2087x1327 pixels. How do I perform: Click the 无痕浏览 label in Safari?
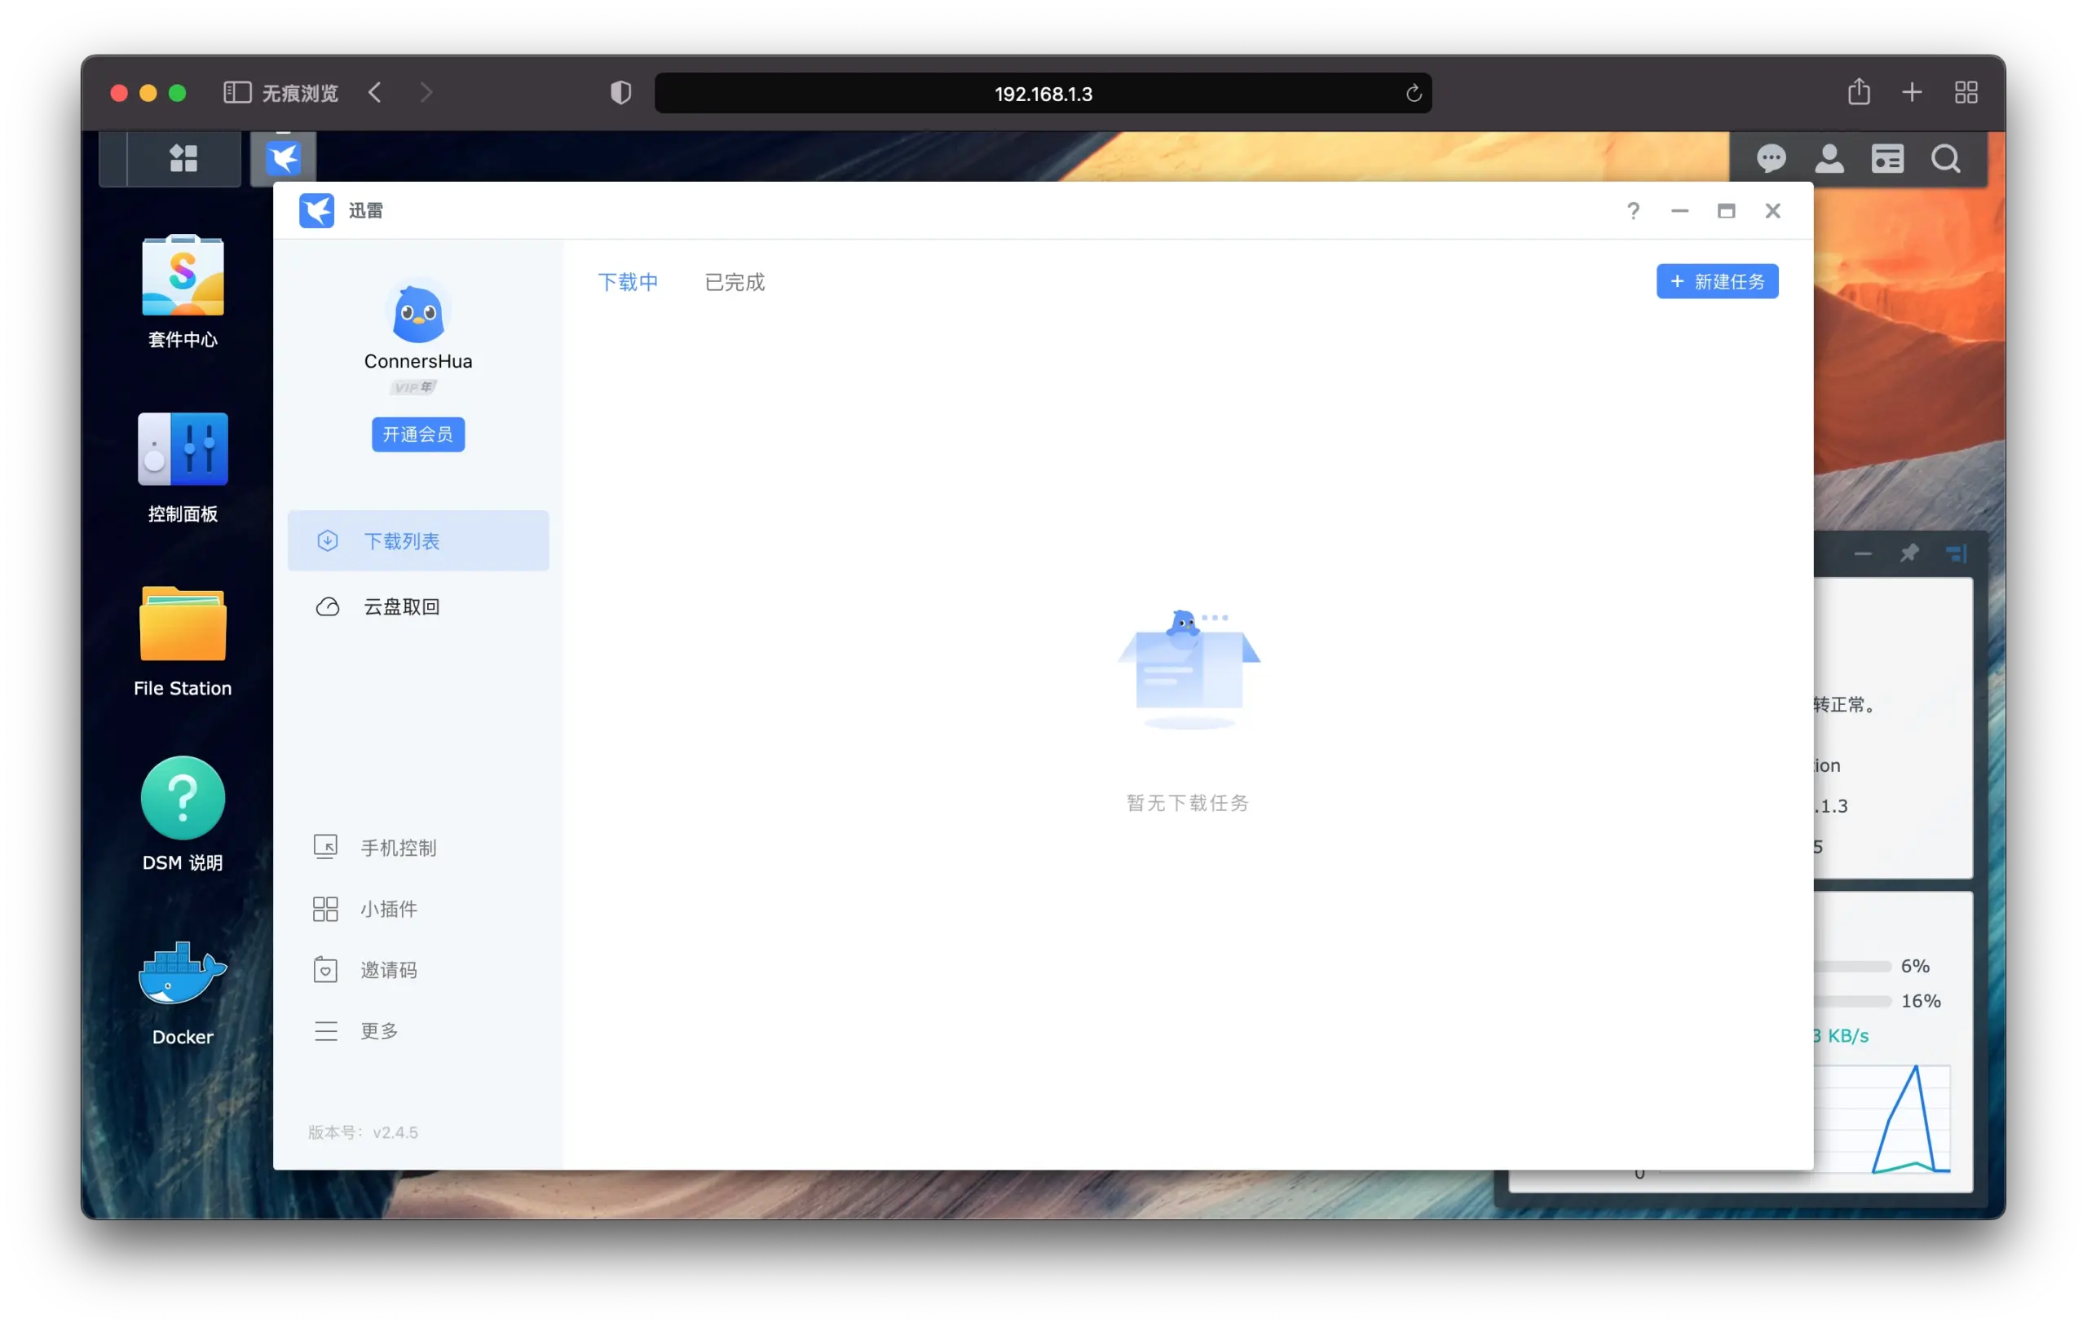pos(300,93)
